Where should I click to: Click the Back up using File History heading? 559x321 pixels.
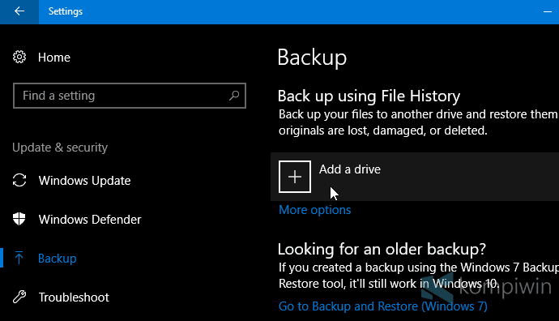(369, 96)
